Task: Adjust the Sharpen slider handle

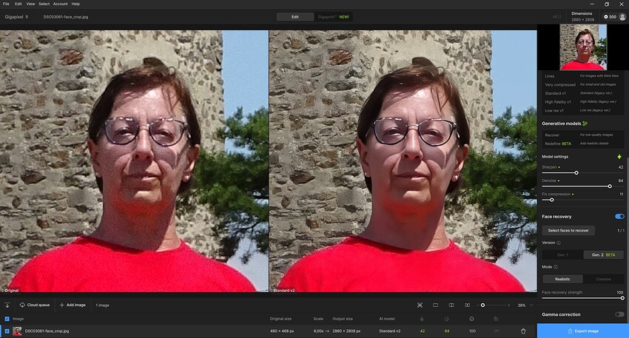Action: (x=576, y=173)
